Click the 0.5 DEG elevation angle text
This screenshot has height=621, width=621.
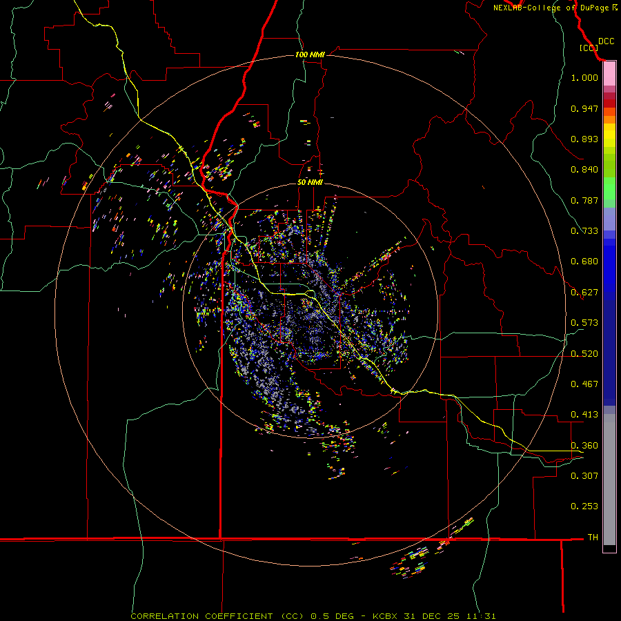[x=331, y=616]
